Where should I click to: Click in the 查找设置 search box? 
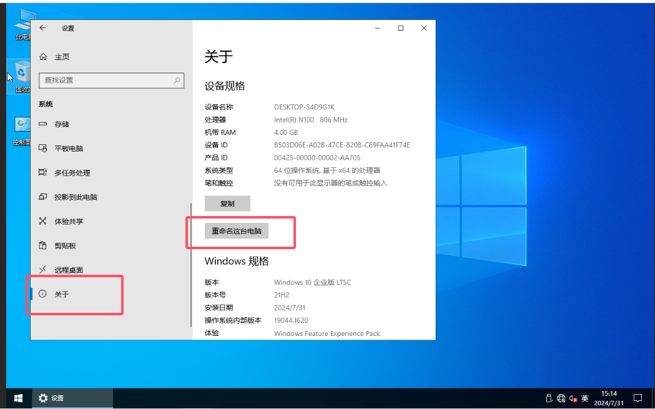coord(106,80)
